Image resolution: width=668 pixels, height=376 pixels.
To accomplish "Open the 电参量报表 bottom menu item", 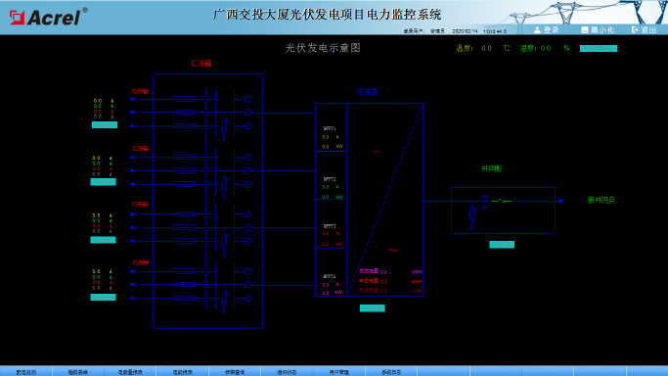I will (130, 372).
